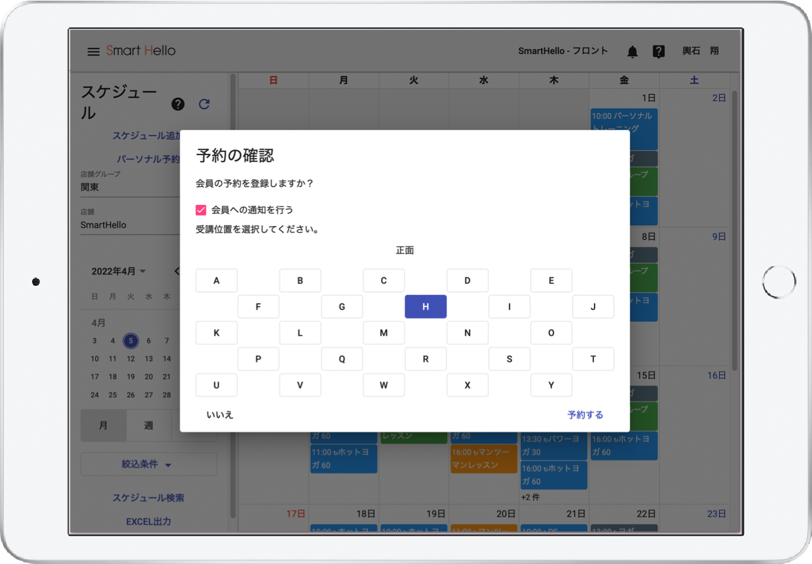Show +2 件 more events
Viewport: 812px width, 564px height.
click(x=530, y=497)
